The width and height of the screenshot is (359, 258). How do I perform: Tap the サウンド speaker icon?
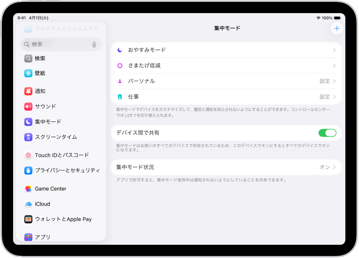pyautogui.click(x=28, y=106)
